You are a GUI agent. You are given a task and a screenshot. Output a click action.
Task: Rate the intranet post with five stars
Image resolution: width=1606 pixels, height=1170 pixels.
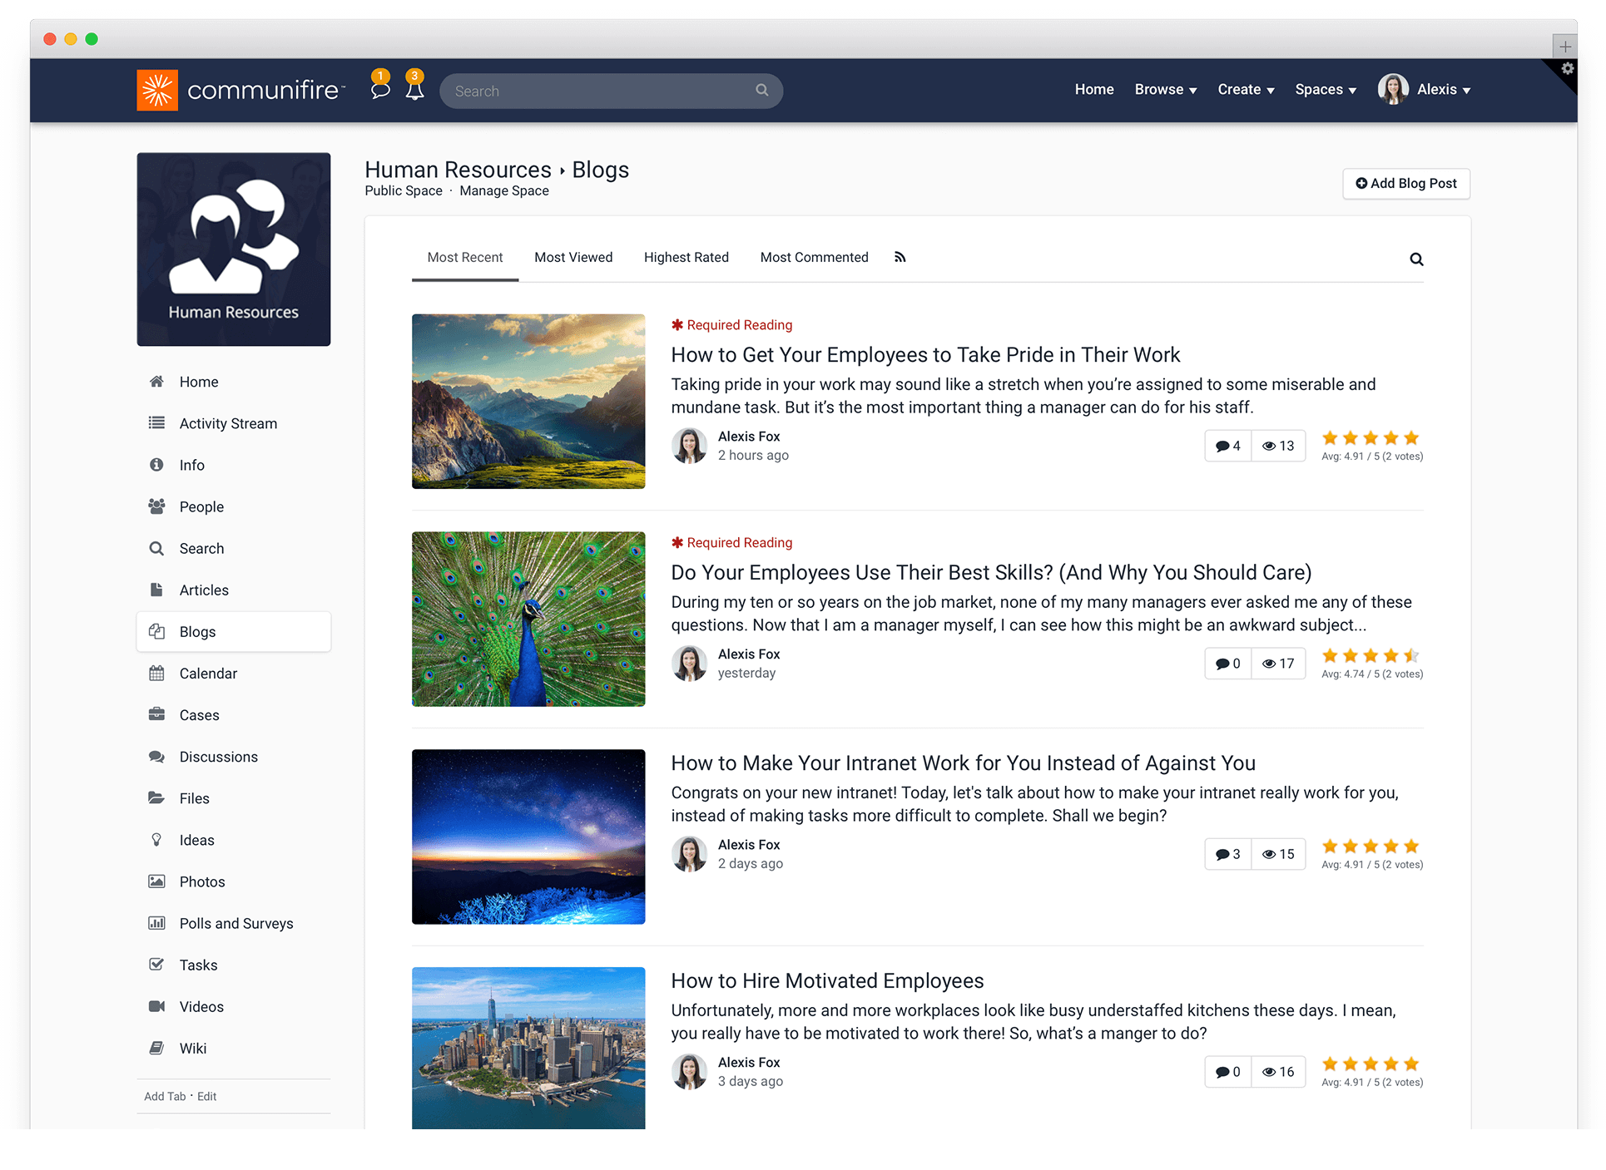coord(1412,845)
